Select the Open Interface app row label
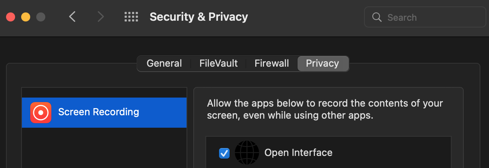The height and width of the screenshot is (168, 489). pos(298,153)
